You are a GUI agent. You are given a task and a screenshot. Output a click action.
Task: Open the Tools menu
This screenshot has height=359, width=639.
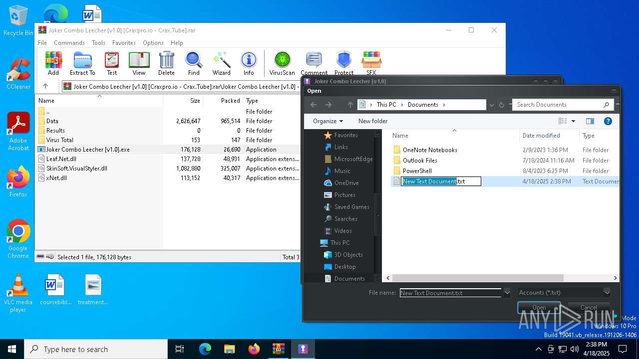point(98,43)
